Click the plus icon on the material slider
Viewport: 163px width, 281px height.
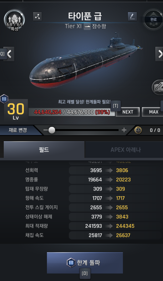click(124, 130)
